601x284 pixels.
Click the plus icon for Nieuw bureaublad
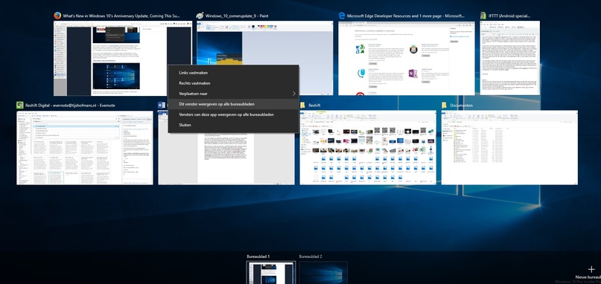(591, 270)
